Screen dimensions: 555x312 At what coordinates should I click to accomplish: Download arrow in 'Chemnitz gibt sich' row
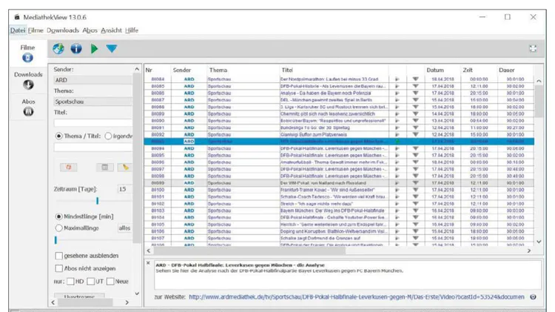416,114
